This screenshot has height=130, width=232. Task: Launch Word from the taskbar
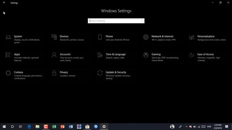[x=71, y=127]
